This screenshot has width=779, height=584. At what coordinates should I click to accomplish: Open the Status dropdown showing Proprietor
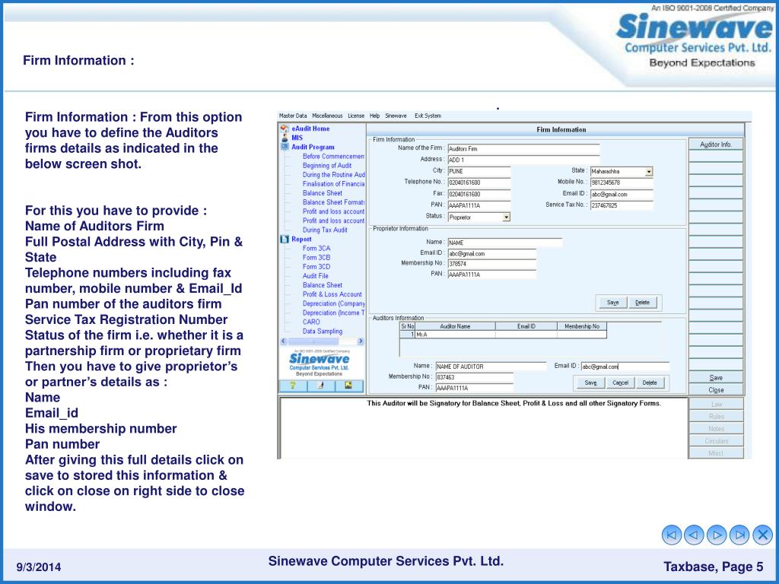click(506, 217)
